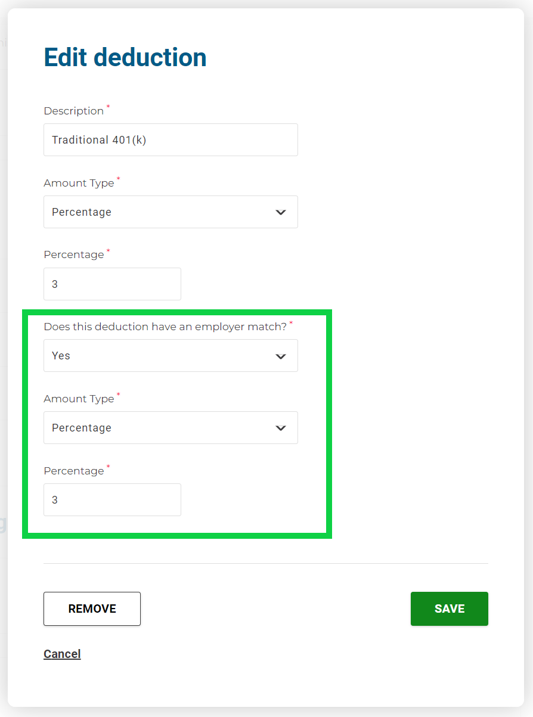Open the employer match question dropdown

click(171, 356)
